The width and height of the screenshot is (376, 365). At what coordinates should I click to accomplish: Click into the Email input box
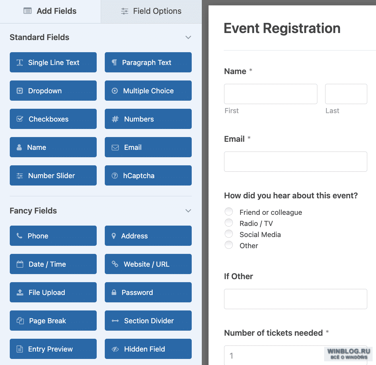295,162
